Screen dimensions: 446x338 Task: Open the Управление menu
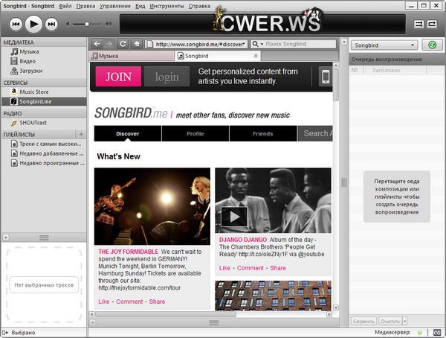(115, 6)
